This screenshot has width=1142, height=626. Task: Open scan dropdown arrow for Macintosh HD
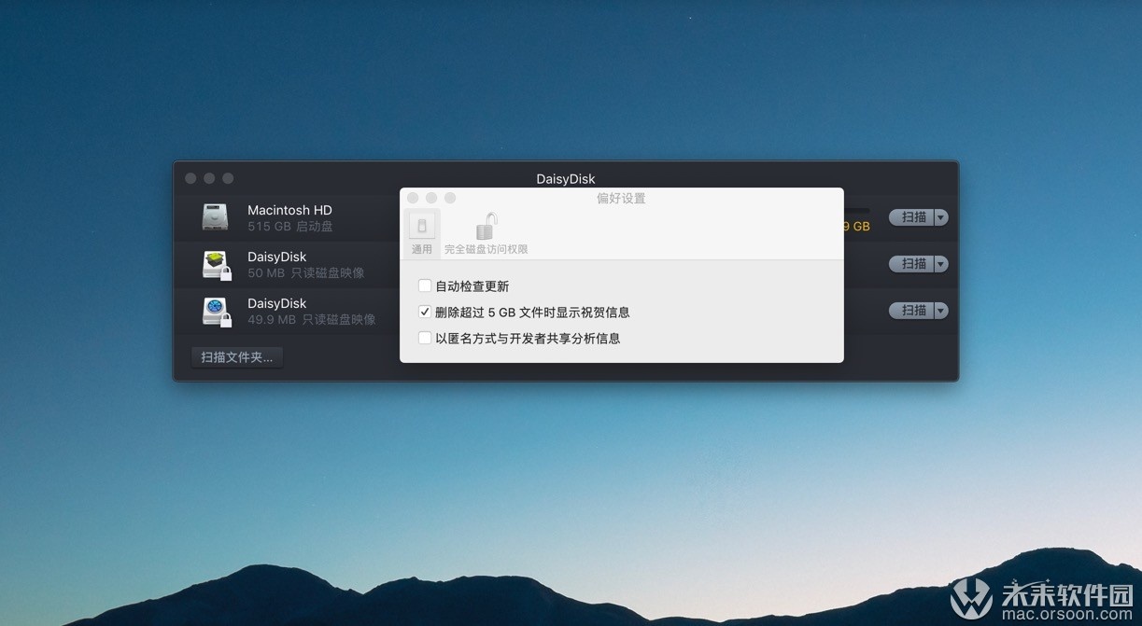(x=941, y=217)
